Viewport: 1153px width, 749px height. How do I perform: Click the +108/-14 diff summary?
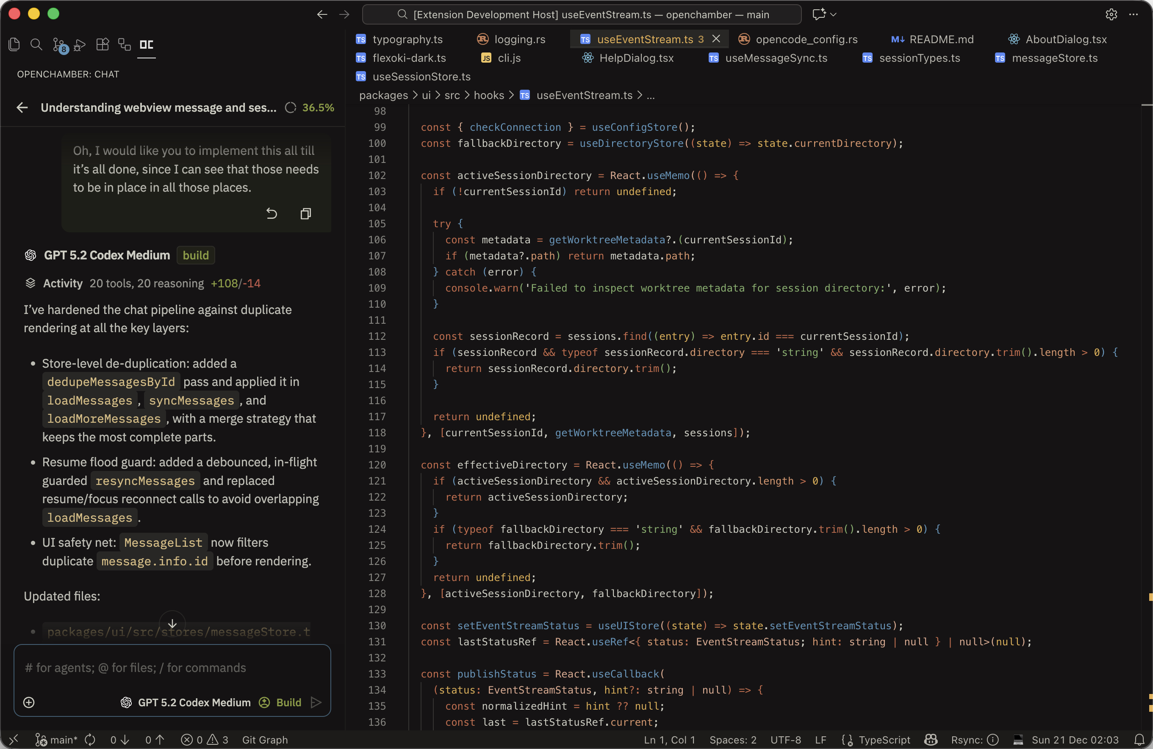click(x=236, y=284)
